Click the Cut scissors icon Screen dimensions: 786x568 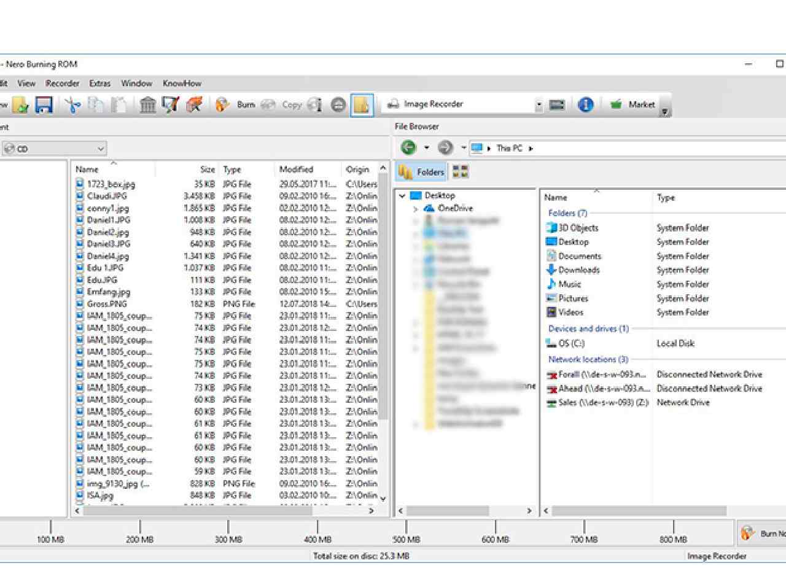(74, 105)
